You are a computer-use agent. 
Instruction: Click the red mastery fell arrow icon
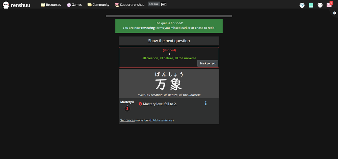coord(140,104)
